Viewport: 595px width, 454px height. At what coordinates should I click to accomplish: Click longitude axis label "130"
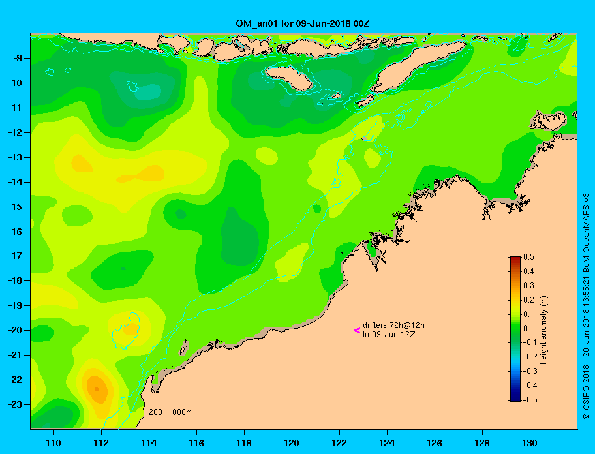point(530,443)
